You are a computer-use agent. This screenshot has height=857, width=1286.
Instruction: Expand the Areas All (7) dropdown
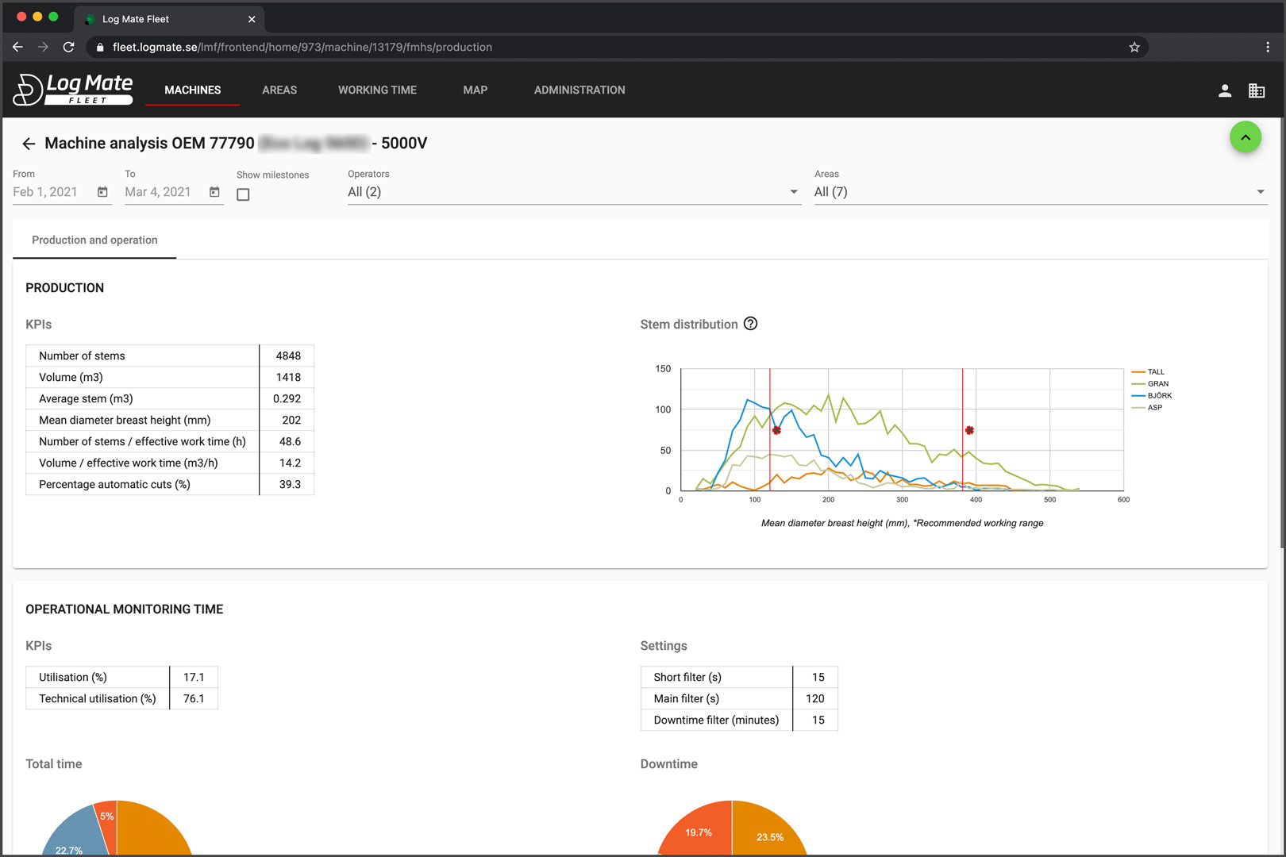click(x=1041, y=192)
